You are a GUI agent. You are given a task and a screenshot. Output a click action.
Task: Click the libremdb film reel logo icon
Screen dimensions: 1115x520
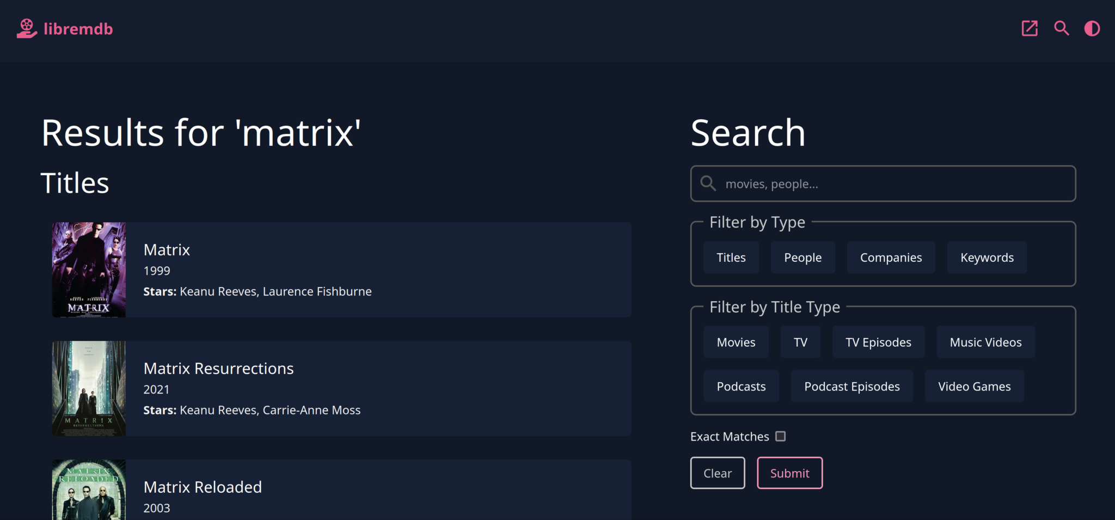pos(26,28)
